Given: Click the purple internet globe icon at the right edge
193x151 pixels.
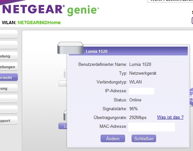Looking at the screenshot, I should pos(191,97).
